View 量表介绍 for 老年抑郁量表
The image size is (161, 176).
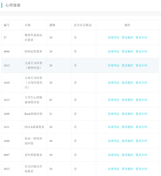click(141, 155)
